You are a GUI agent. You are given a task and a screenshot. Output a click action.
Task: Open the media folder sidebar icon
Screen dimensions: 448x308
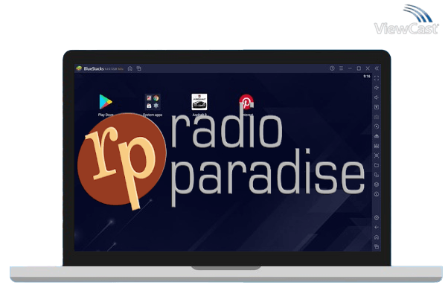point(377,165)
